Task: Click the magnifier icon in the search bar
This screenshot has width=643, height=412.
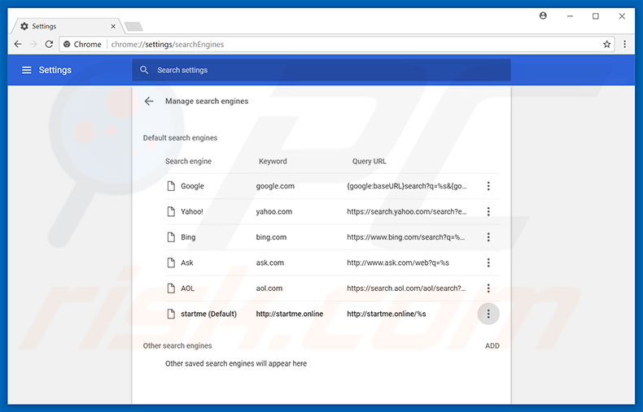Action: (x=144, y=70)
